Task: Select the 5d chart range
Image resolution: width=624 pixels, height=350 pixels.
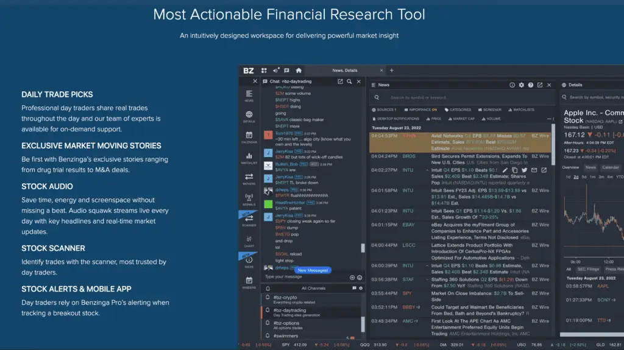Action: point(584,177)
